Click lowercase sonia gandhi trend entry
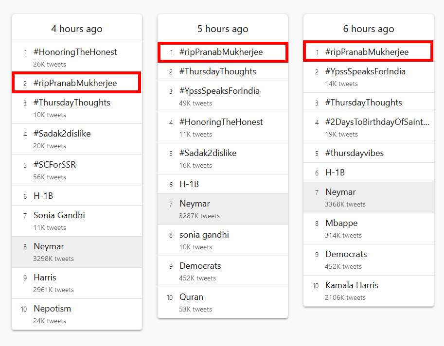444x346 pixels. [204, 235]
